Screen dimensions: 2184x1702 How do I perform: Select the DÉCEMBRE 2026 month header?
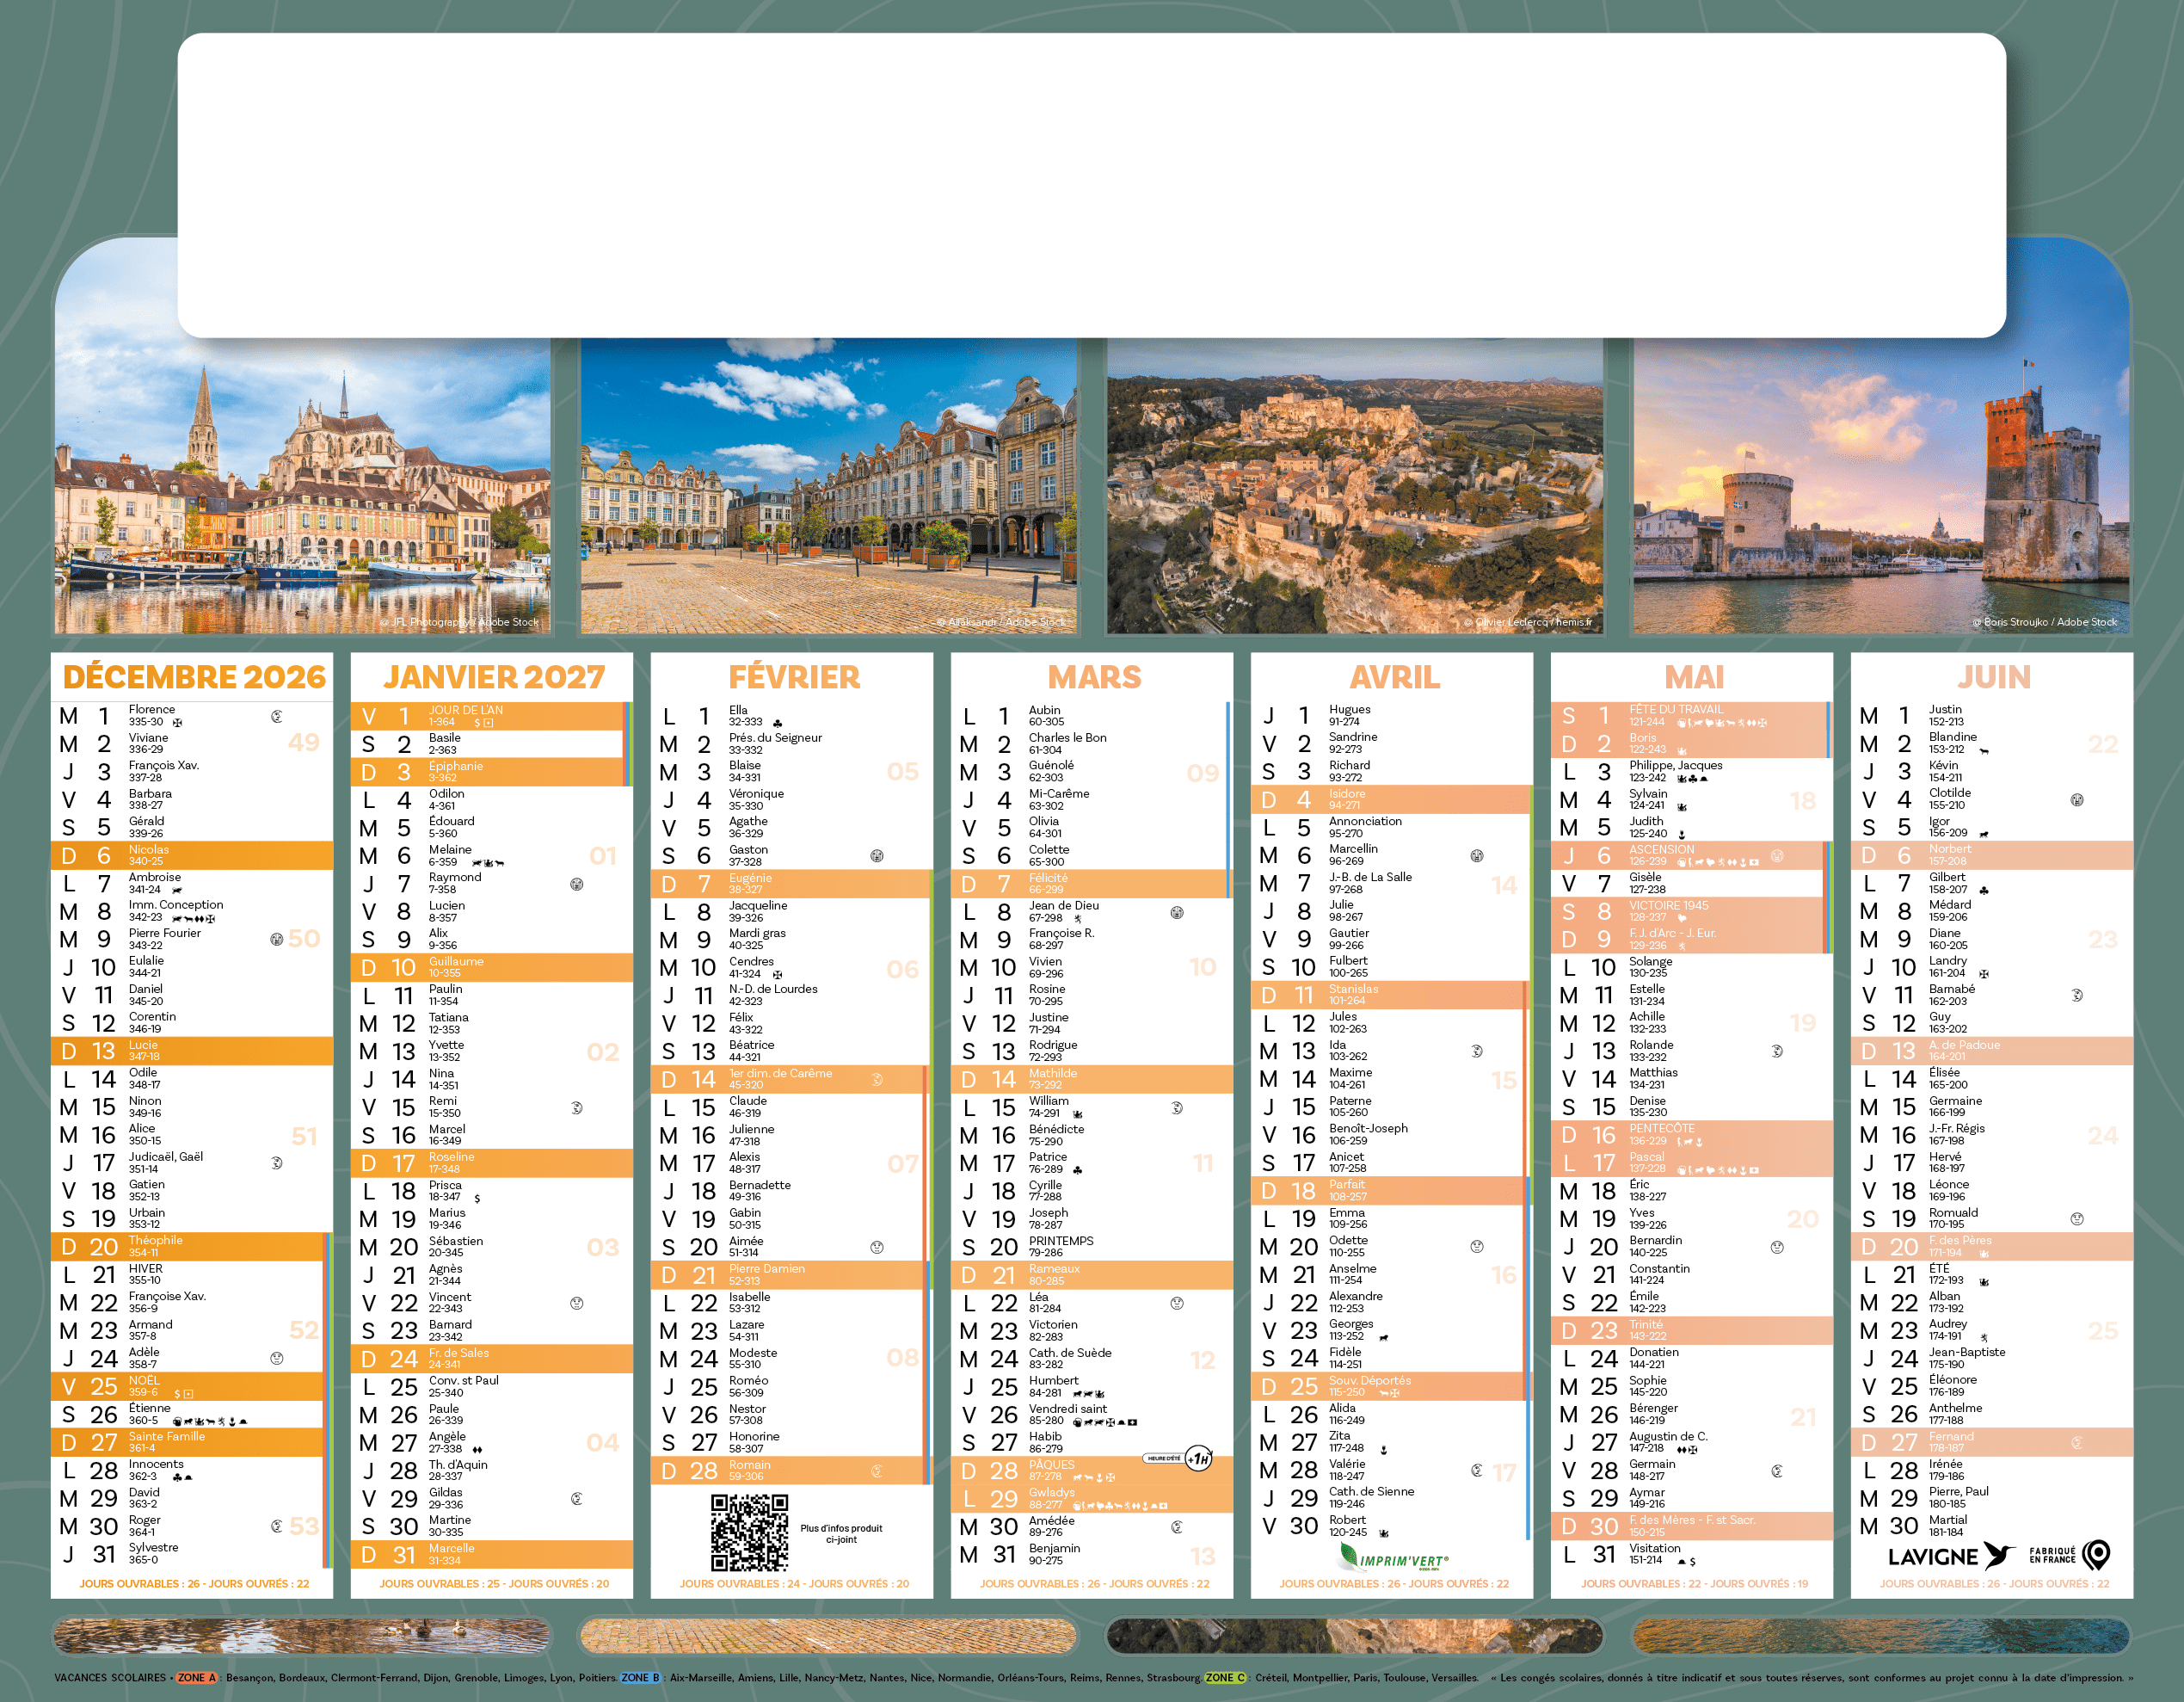click(194, 677)
